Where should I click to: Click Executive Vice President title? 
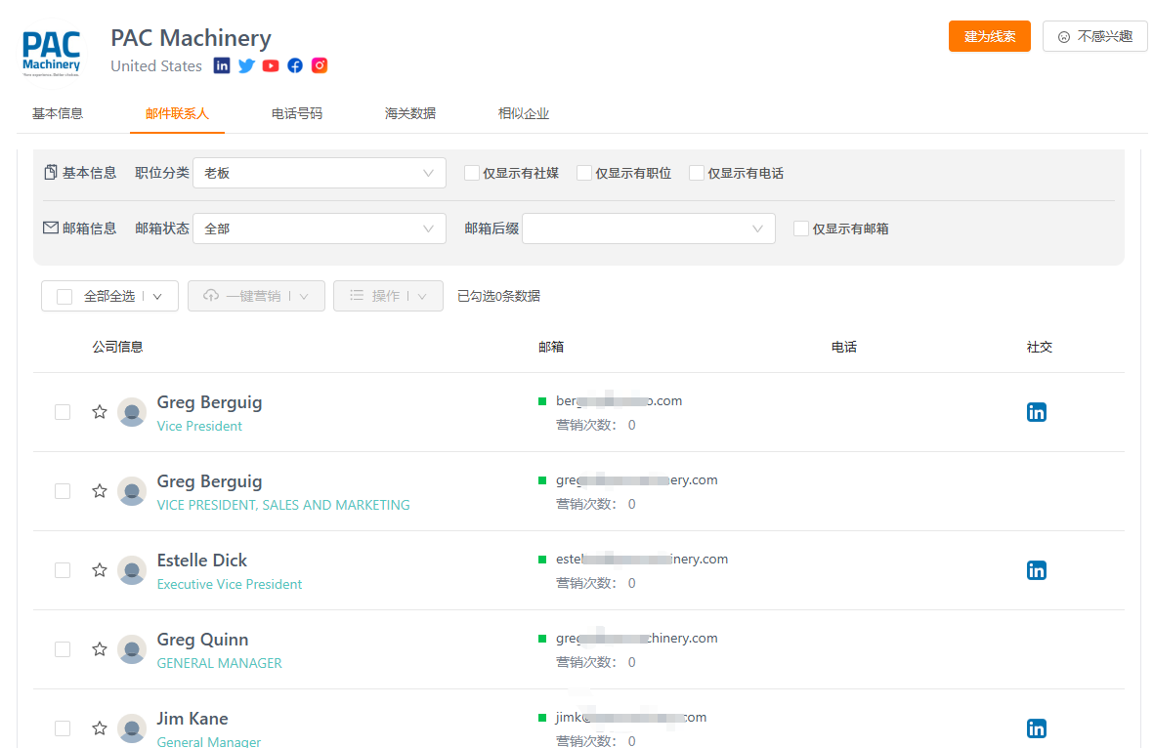click(x=229, y=584)
